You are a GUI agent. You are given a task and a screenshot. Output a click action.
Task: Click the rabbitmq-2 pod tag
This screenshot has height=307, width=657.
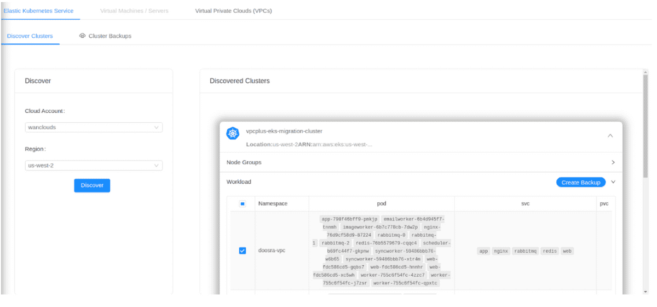tap(336, 243)
